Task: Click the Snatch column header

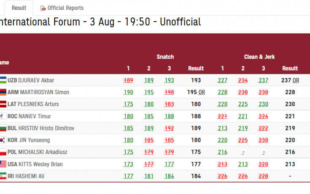Action: tap(165, 57)
